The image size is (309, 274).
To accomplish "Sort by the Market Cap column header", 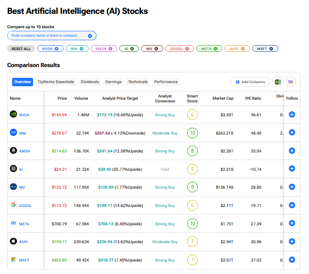I will (223, 98).
